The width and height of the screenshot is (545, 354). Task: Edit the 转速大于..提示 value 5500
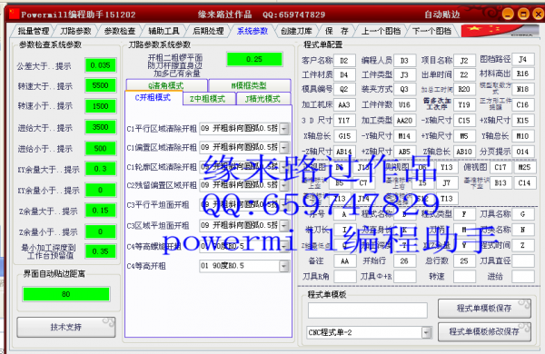click(x=101, y=85)
